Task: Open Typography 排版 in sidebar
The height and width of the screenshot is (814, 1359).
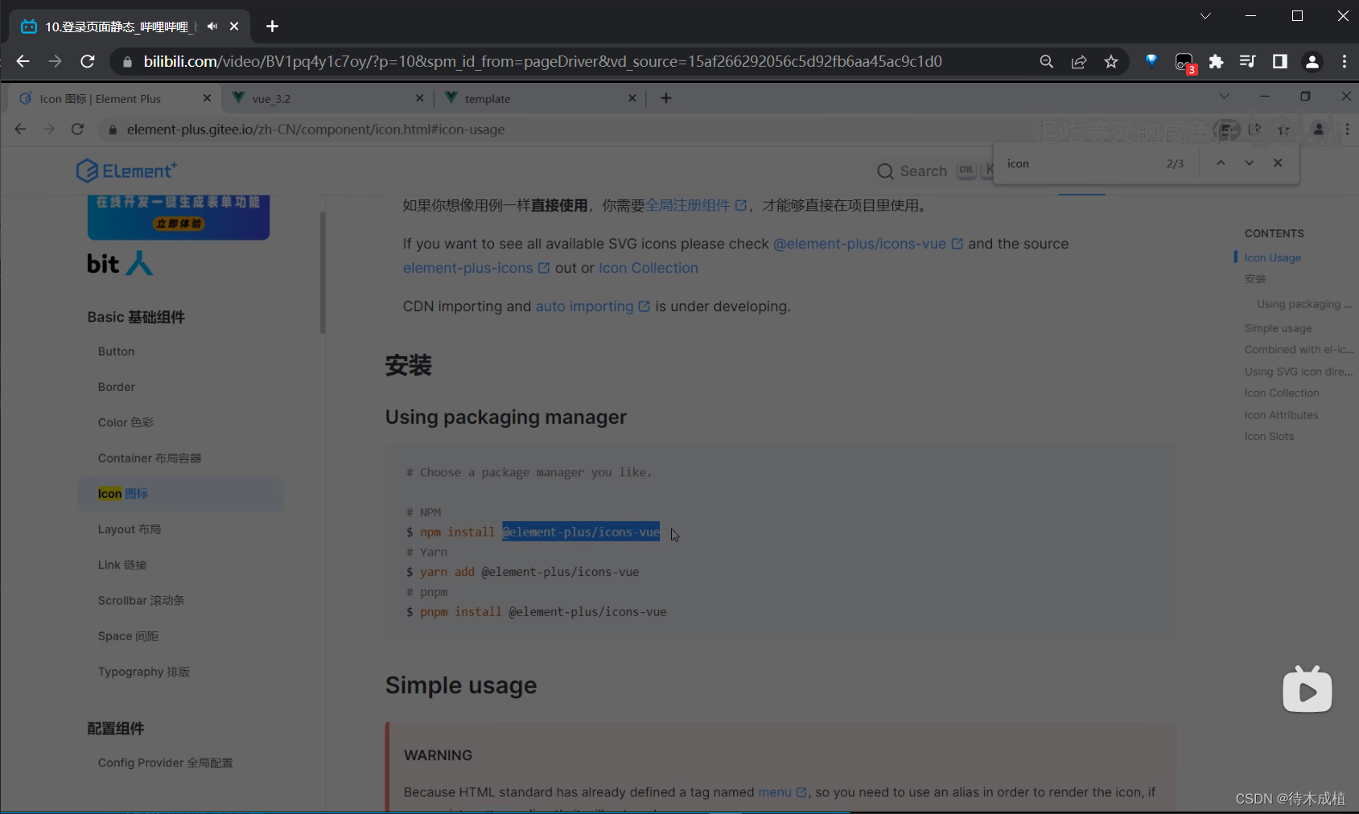Action: click(x=144, y=672)
